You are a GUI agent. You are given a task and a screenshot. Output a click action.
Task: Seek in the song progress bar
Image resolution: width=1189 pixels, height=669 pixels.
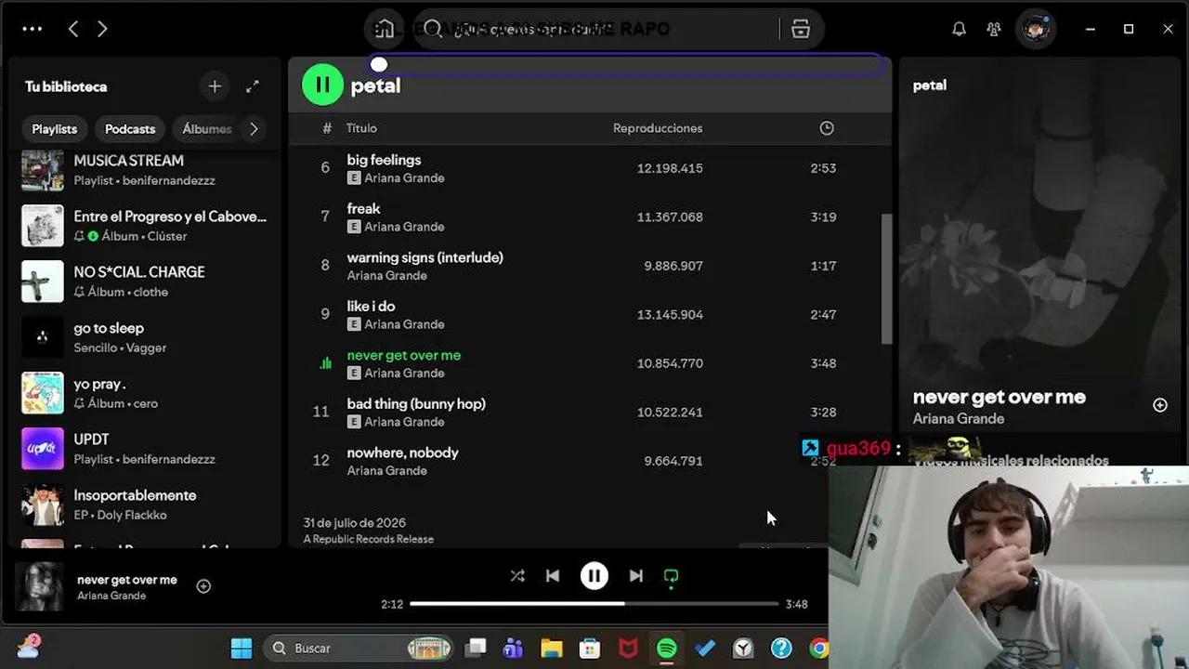594,604
